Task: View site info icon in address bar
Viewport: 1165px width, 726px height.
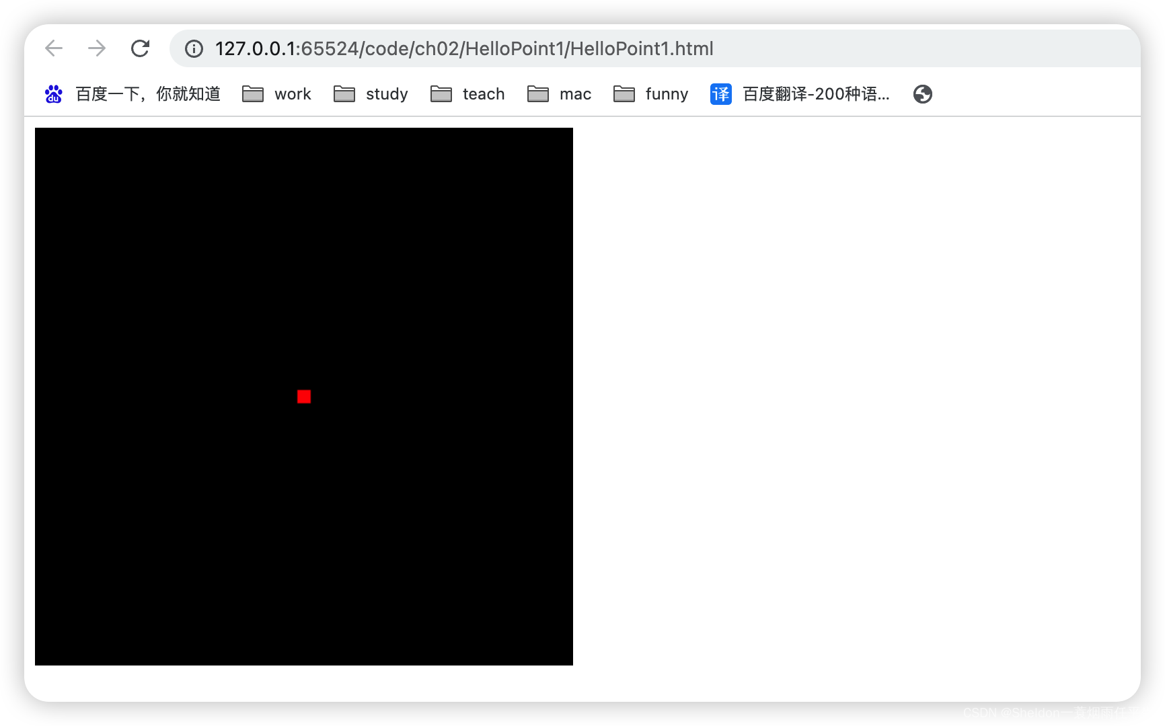Action: coord(194,48)
